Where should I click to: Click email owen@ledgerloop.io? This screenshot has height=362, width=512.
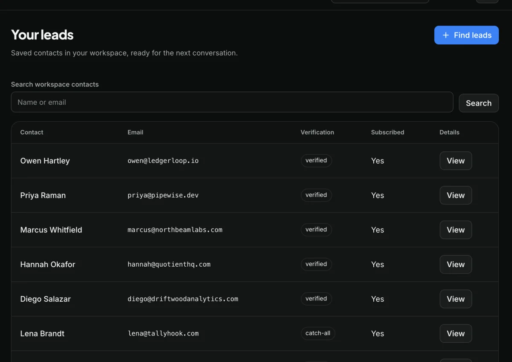coord(163,161)
